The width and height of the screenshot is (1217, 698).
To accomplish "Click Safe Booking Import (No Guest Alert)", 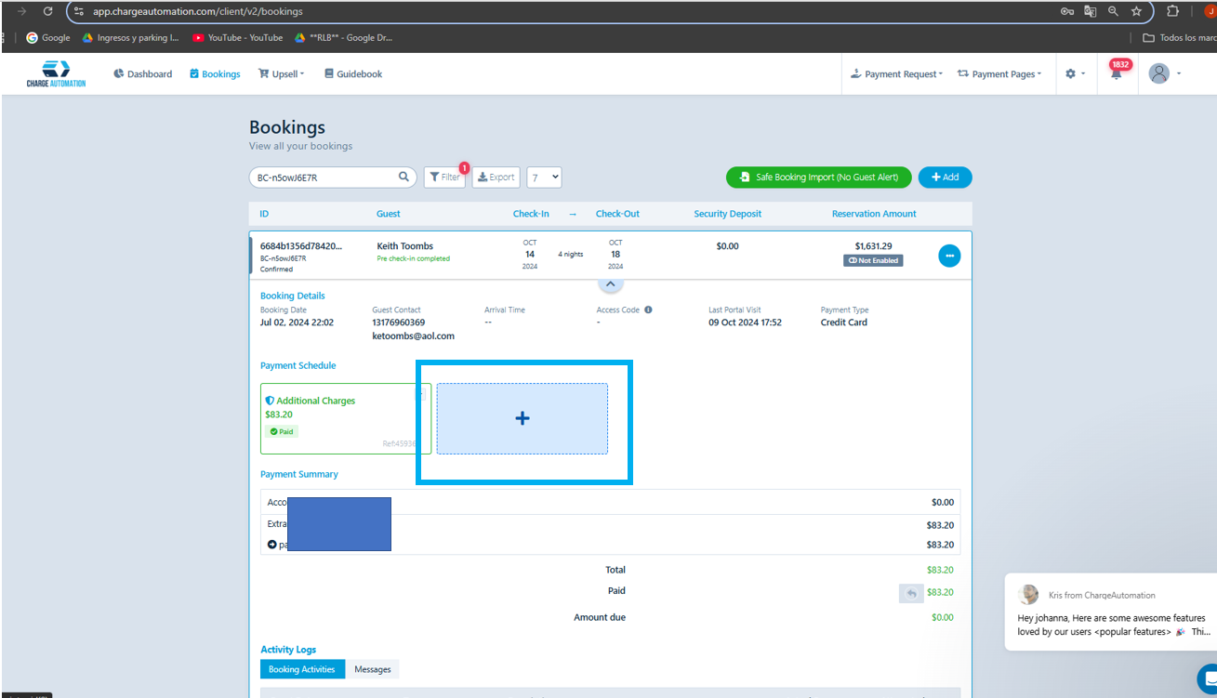I will [x=818, y=177].
